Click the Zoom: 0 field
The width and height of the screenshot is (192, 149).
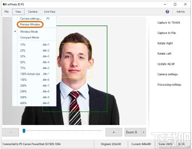(x=133, y=132)
